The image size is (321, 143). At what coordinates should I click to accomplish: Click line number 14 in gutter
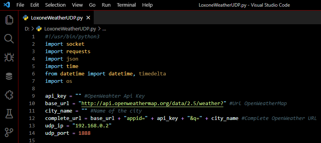pos(32,133)
